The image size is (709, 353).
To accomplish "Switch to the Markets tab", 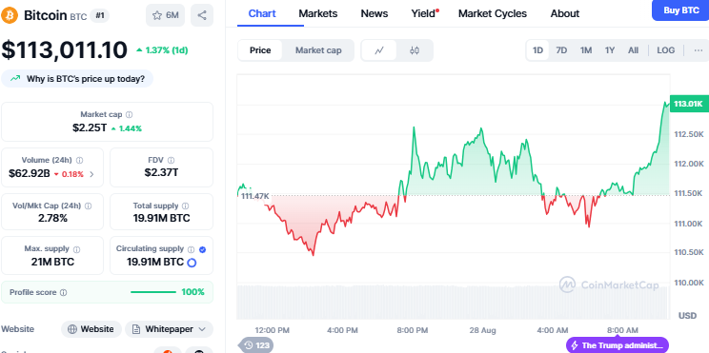I will click(x=318, y=13).
